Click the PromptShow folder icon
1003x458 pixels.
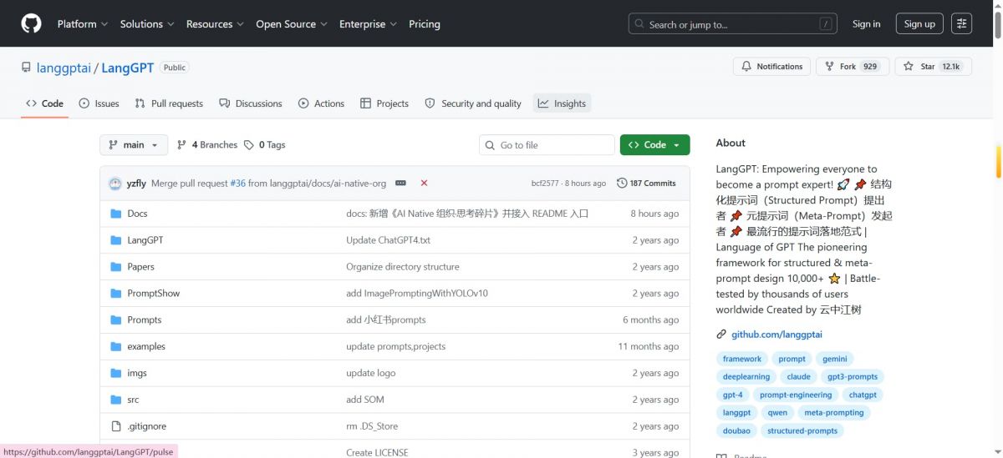(x=116, y=294)
